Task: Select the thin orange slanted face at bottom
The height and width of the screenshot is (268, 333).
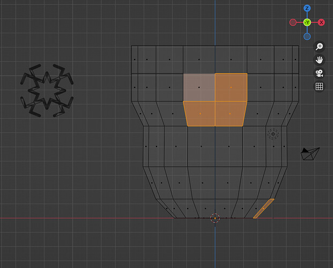Action: [263, 209]
